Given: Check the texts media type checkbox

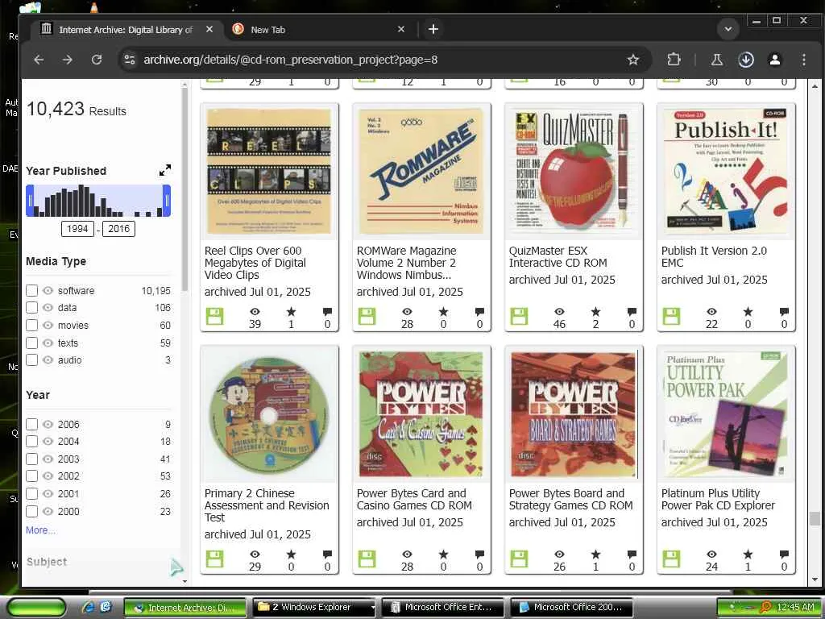Looking at the screenshot, I should pos(31,343).
